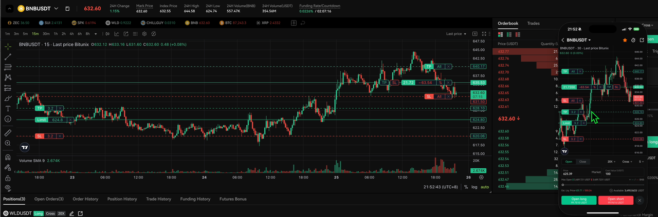Viewport: 658px width, 217px height.
Task: Close the 21.72 position line
Action: 448,83
